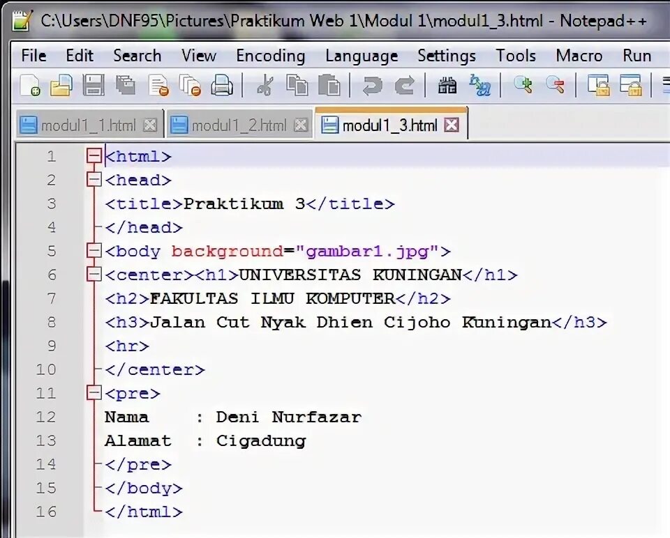Viewport: 670px width, 538px height.
Task: Click the Redo arrow icon
Action: point(404,85)
